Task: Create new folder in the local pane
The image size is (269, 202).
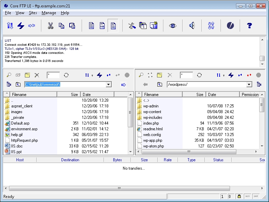Action: [x=27, y=75]
